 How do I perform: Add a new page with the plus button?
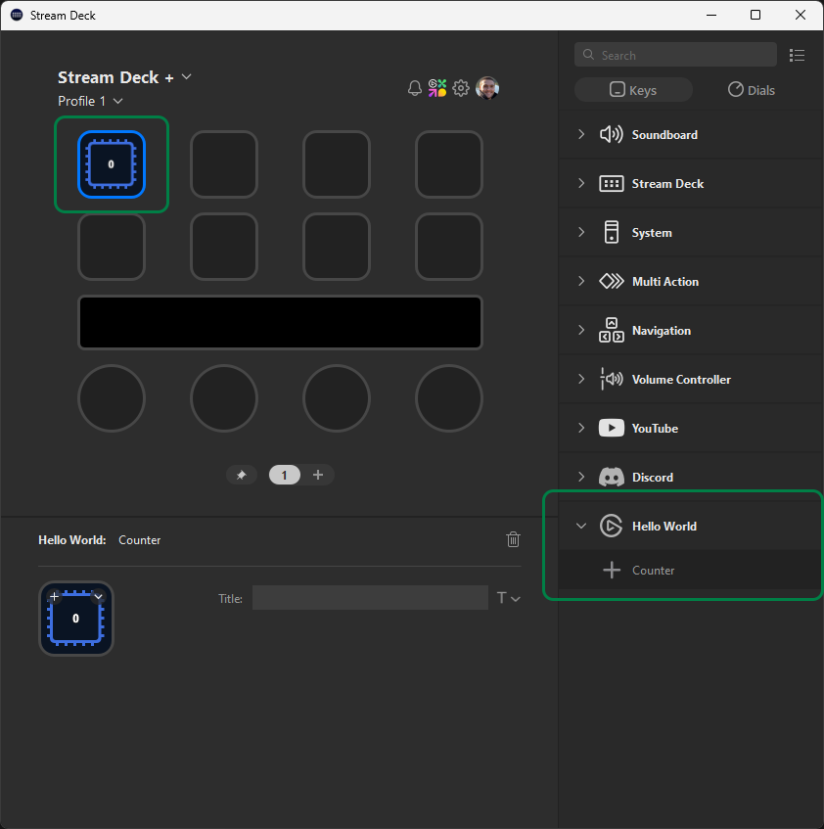(x=318, y=475)
